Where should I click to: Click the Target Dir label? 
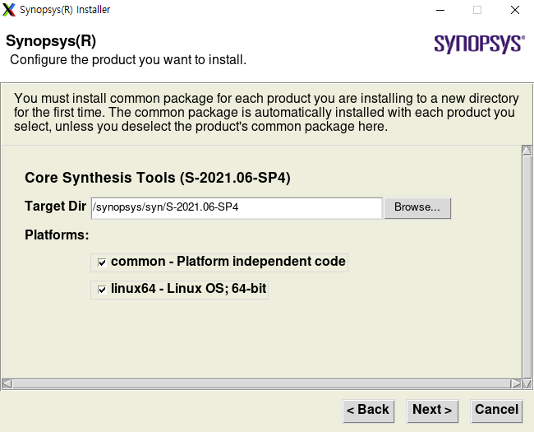55,207
